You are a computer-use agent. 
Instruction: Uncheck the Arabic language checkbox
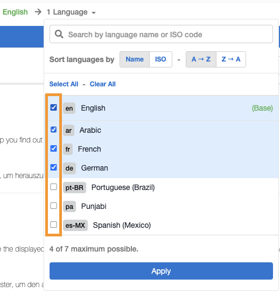pos(53,130)
